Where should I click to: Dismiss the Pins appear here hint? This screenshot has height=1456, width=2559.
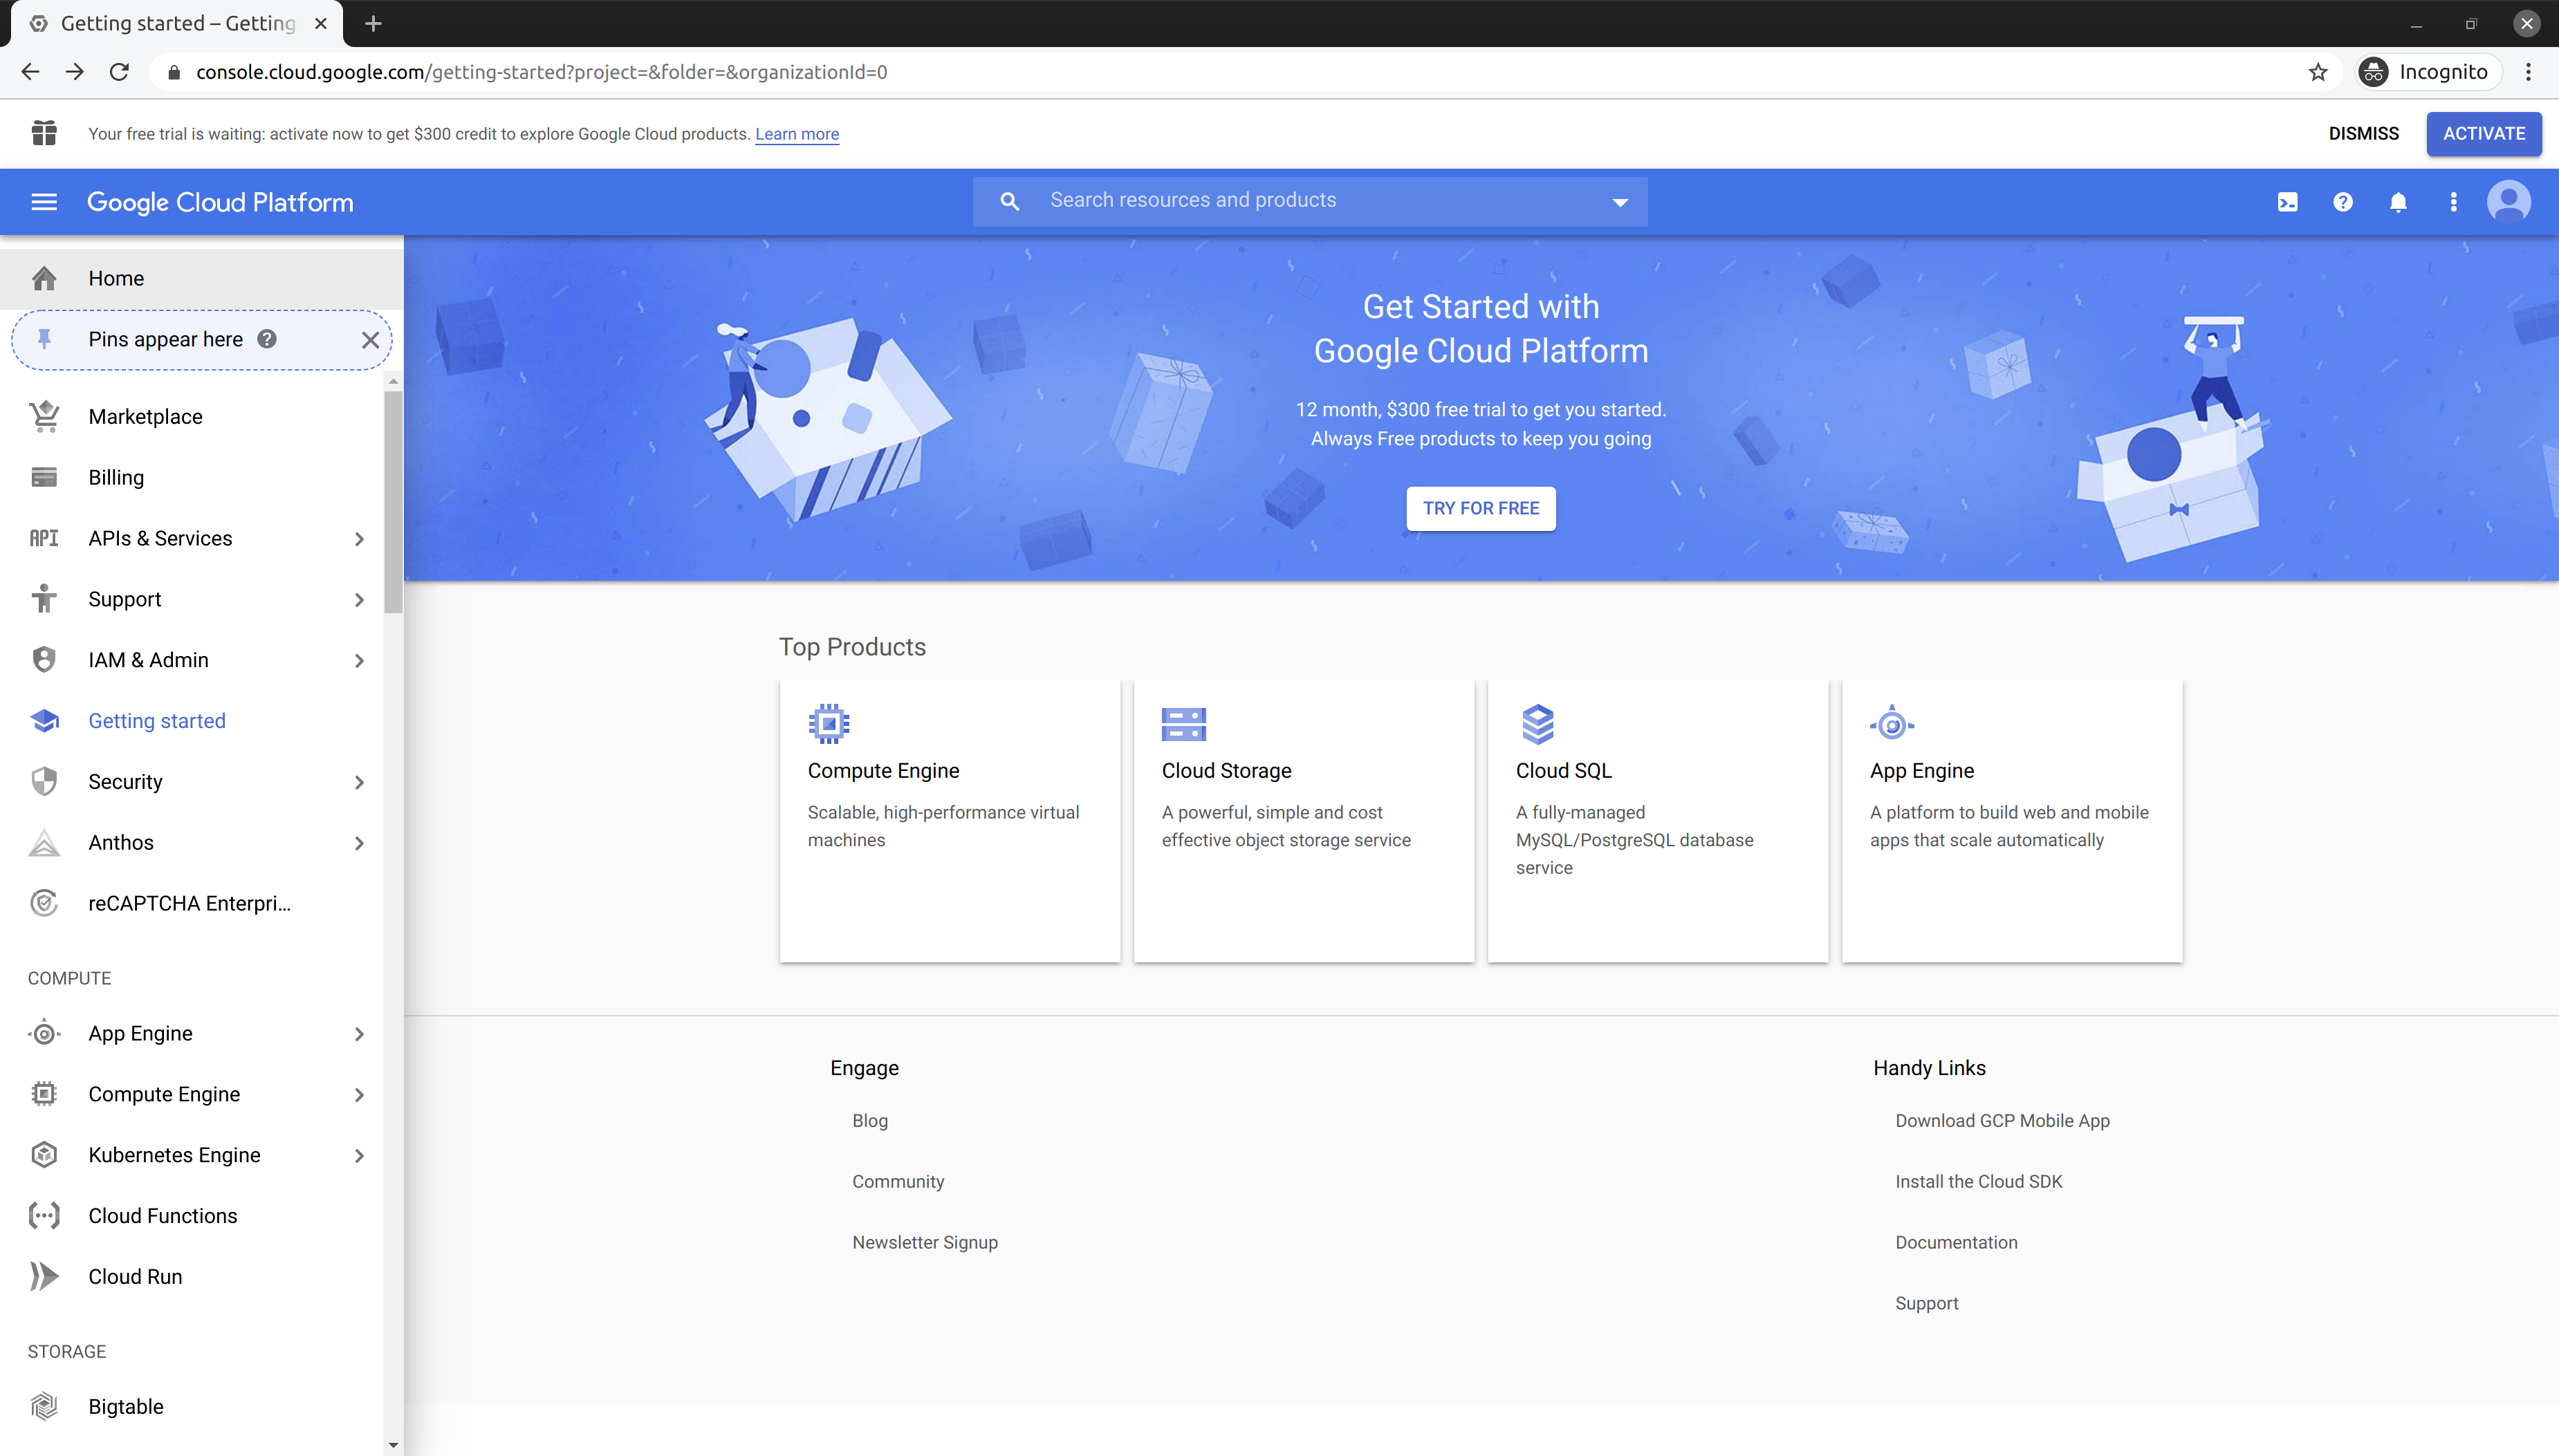(x=370, y=340)
